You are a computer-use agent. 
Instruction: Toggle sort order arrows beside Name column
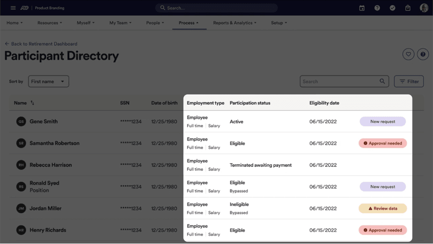(x=32, y=103)
